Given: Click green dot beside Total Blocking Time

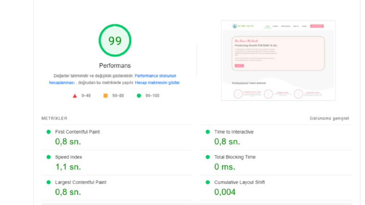Looking at the screenshot, I should click(208, 157).
